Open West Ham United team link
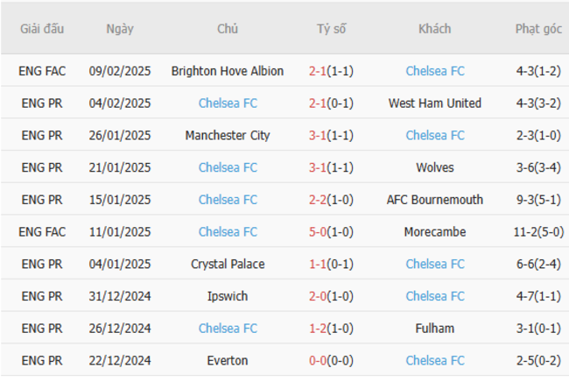The width and height of the screenshot is (569, 382). 435,103
